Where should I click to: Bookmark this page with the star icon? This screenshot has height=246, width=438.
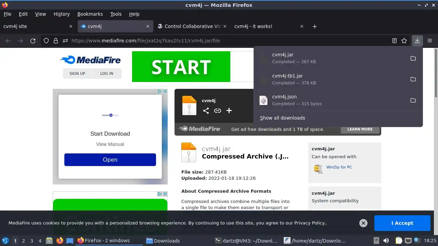click(404, 41)
